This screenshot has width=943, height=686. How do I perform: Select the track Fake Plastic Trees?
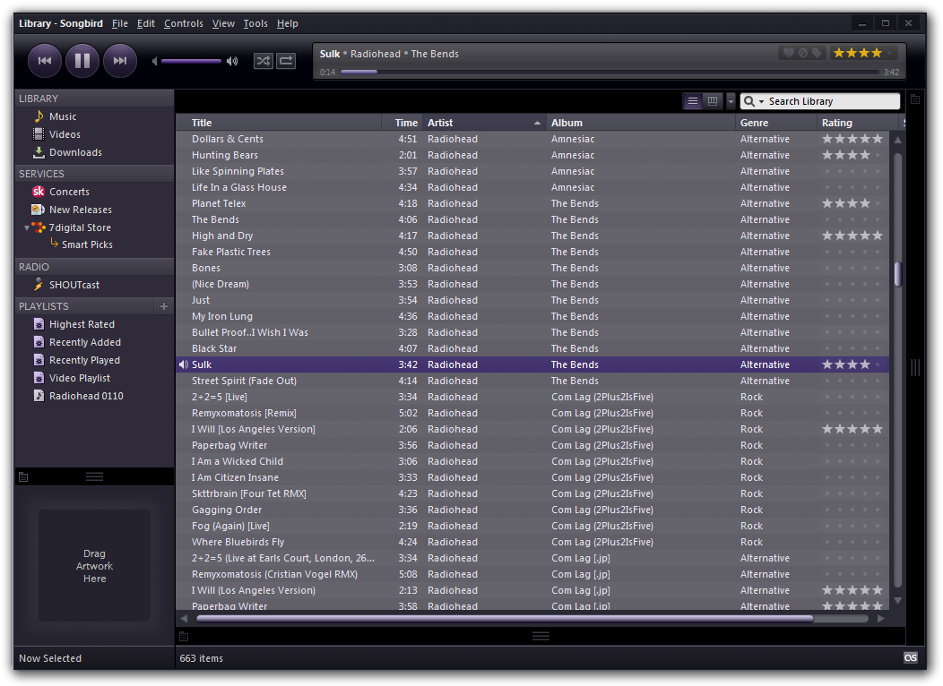[x=532, y=252]
